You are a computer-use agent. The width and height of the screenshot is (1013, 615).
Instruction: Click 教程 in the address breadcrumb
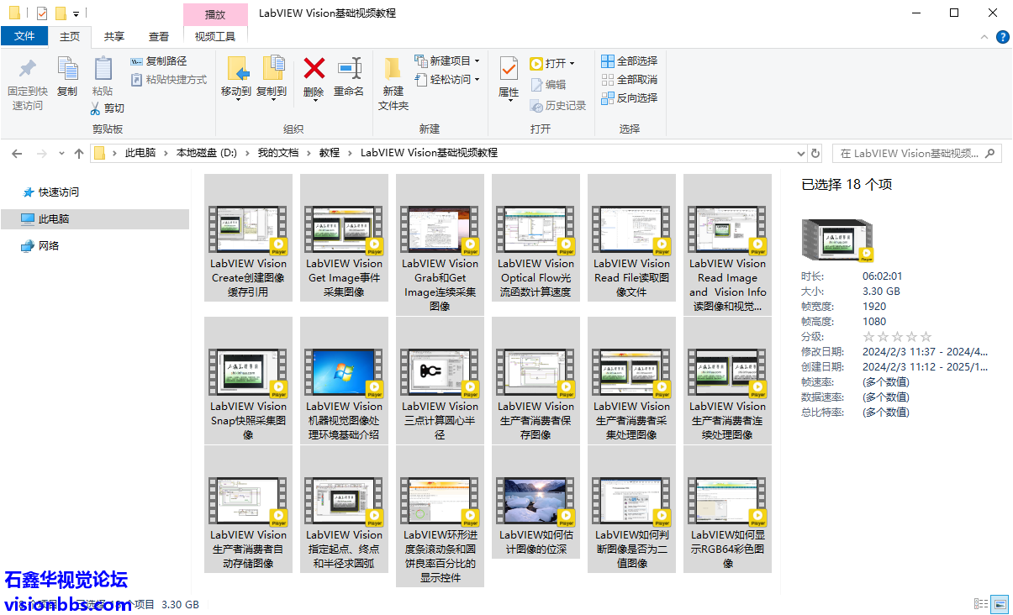pyautogui.click(x=330, y=153)
